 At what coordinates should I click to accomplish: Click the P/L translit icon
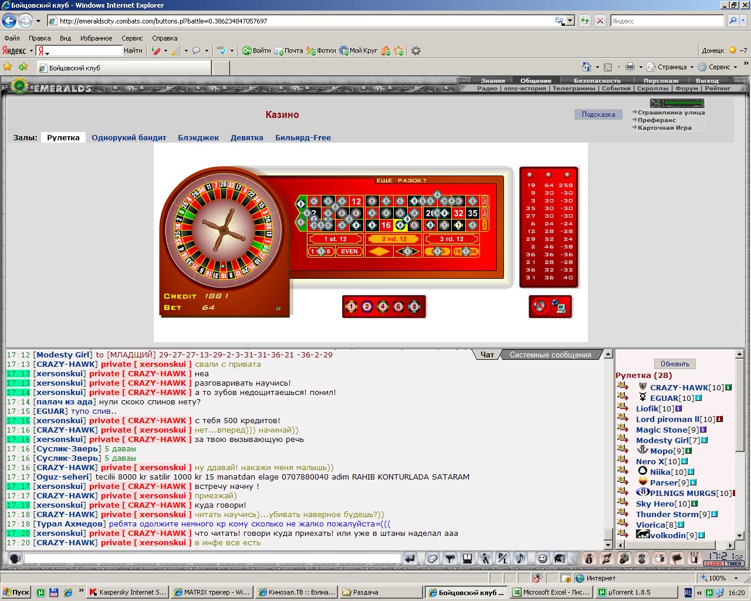(502, 558)
